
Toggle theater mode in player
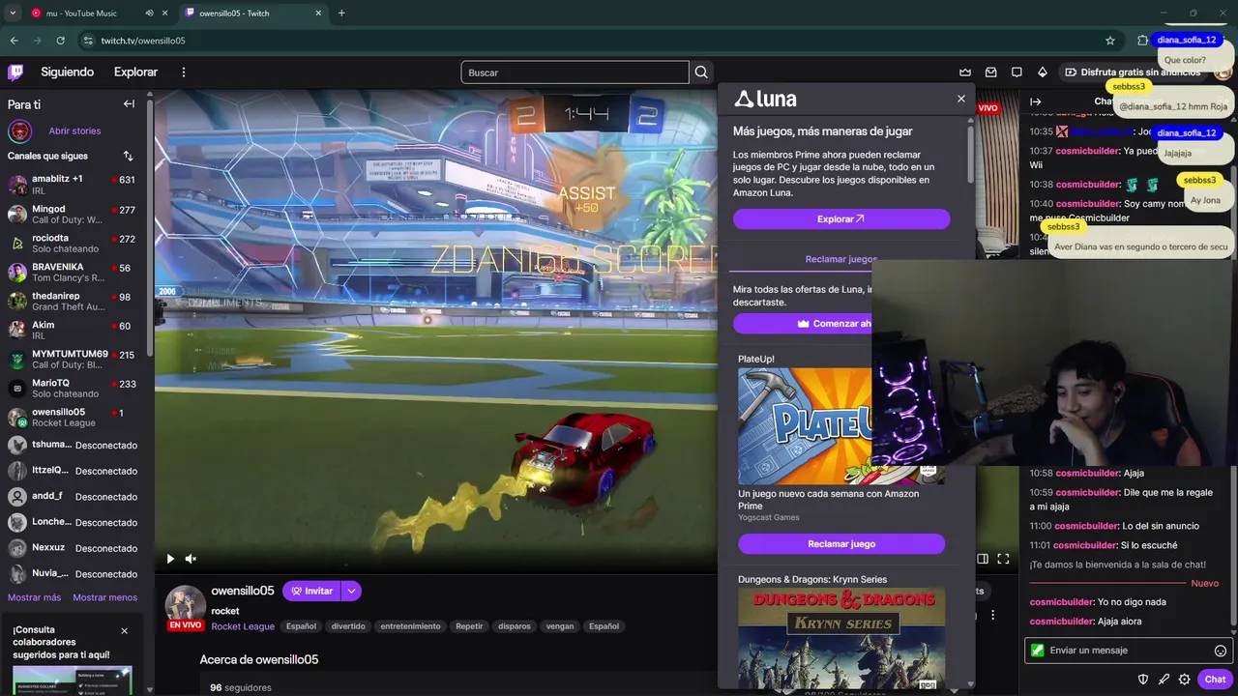pyautogui.click(x=983, y=559)
